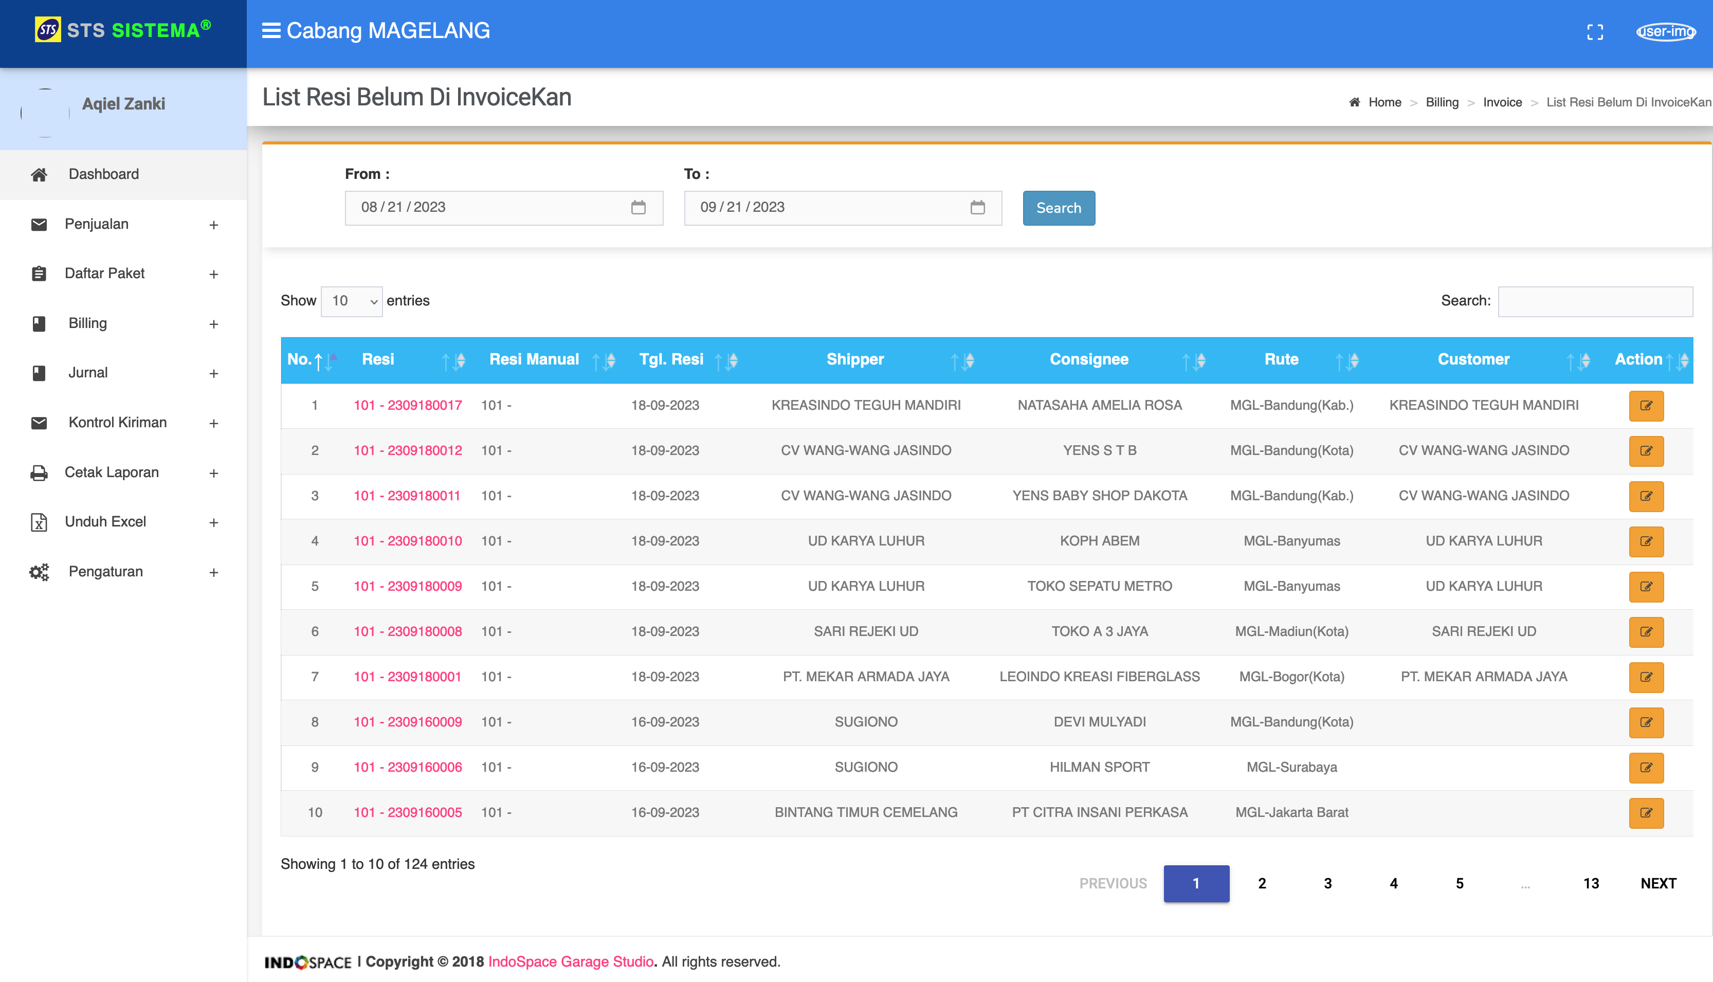
Task: Click the To date field
Action: pos(843,208)
